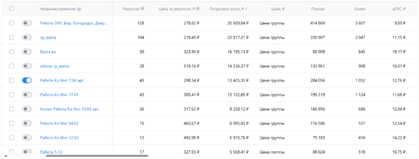Screen dimensions: 419x159
Task: Click the horizontal scrollbar at bottom
Action: point(97,156)
